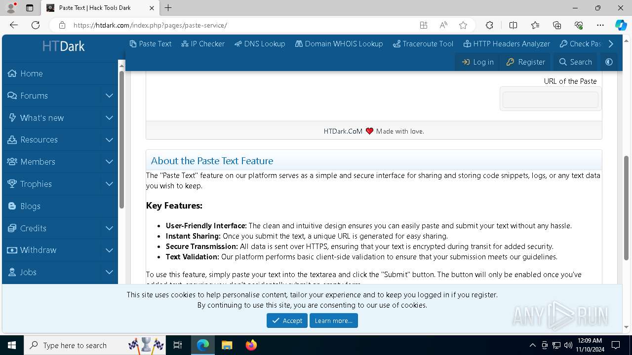Go back to the previous page
This screenshot has width=632, height=355.
click(x=14, y=25)
